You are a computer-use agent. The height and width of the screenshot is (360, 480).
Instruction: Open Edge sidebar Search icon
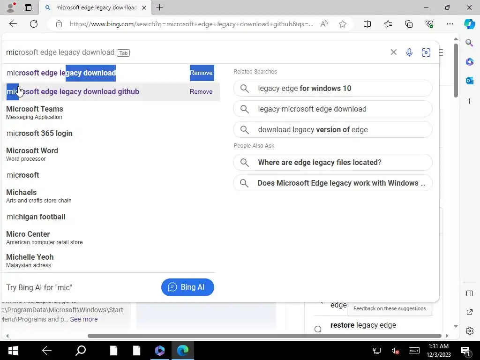[x=469, y=43]
